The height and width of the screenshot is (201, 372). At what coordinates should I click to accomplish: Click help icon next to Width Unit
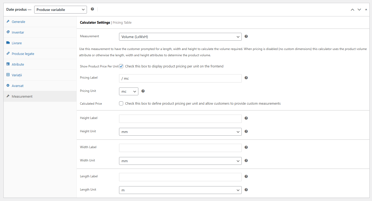tap(246, 161)
